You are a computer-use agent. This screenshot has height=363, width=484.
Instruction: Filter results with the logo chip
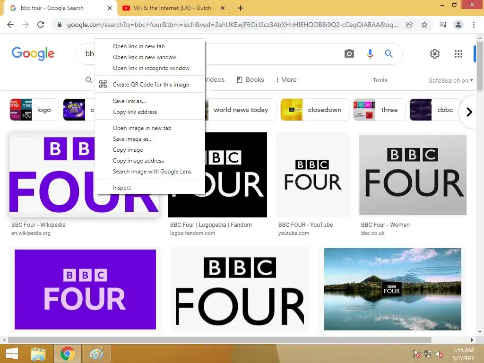tap(34, 110)
